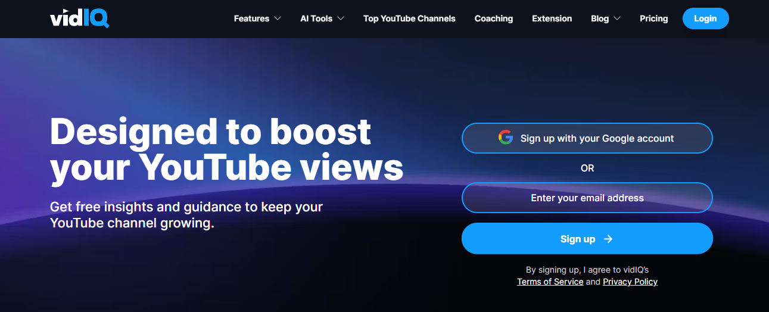Click the vidIQ logo
The width and height of the screenshot is (769, 312).
tap(79, 18)
